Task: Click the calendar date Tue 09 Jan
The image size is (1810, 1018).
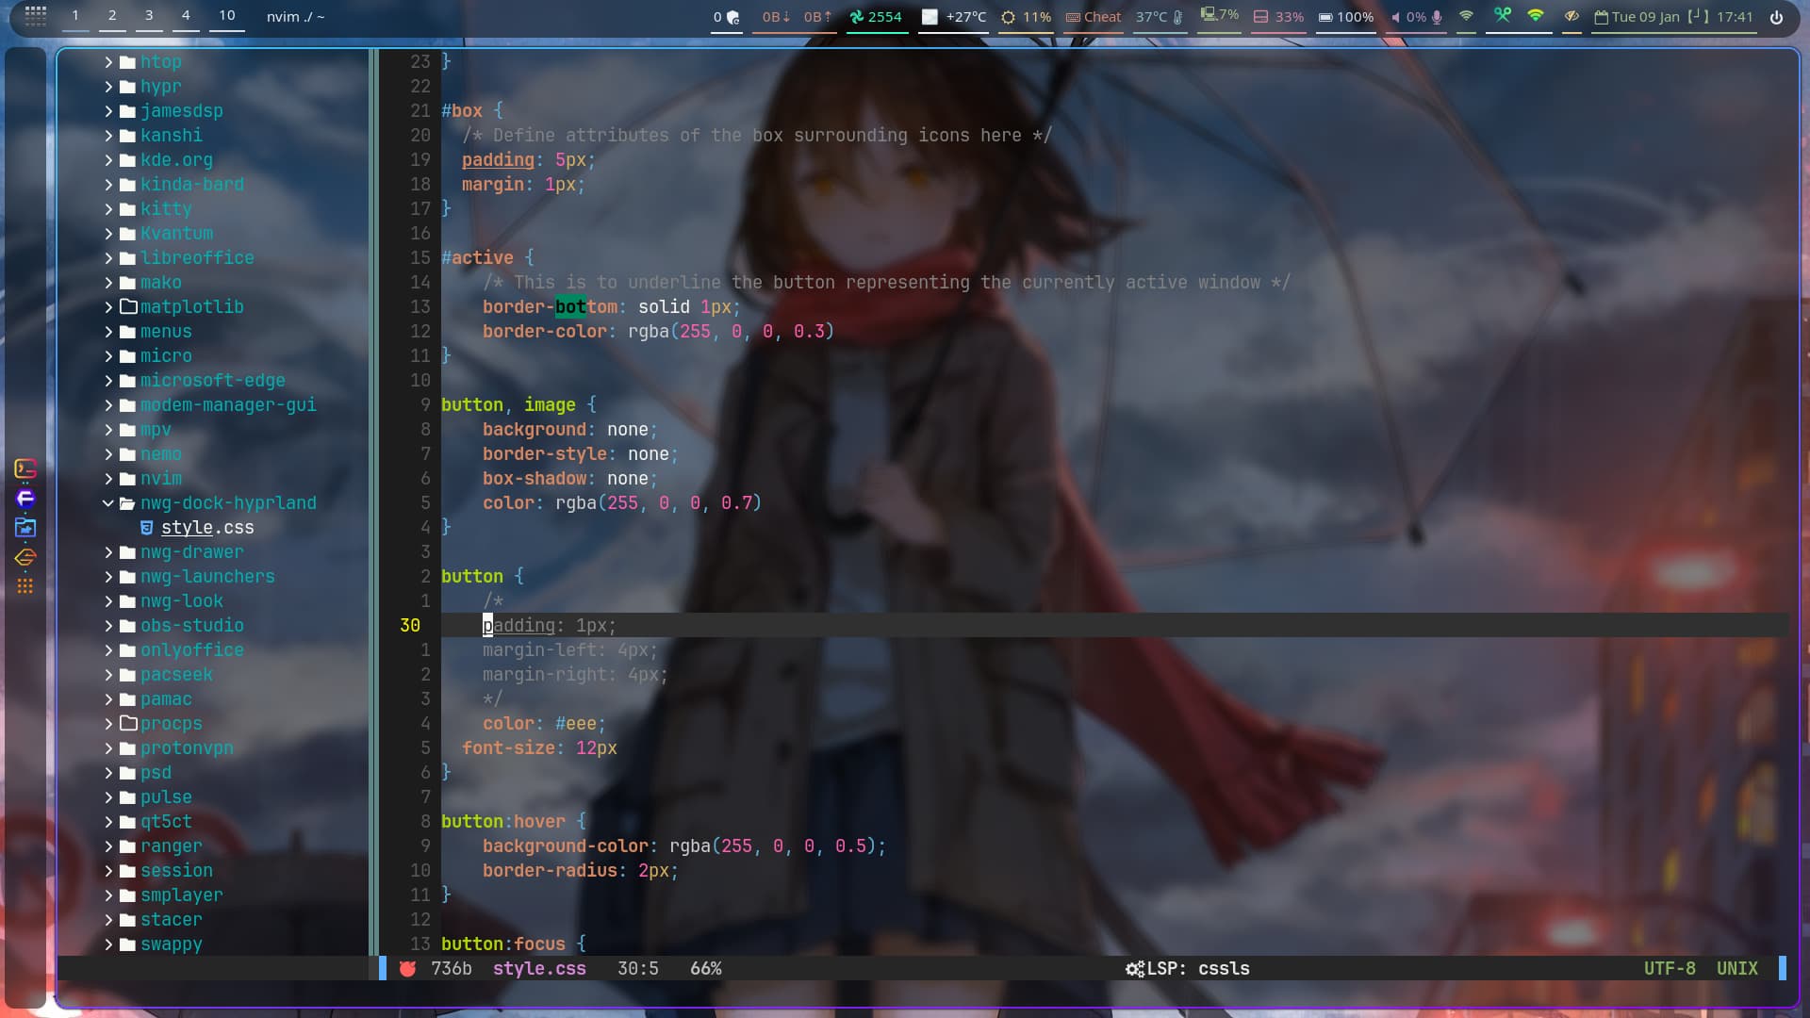Action: pos(1637,17)
